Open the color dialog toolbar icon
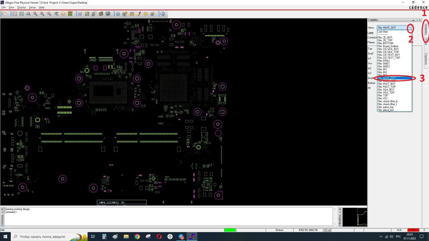Viewport: 429px width, 241px height. click(x=87, y=14)
